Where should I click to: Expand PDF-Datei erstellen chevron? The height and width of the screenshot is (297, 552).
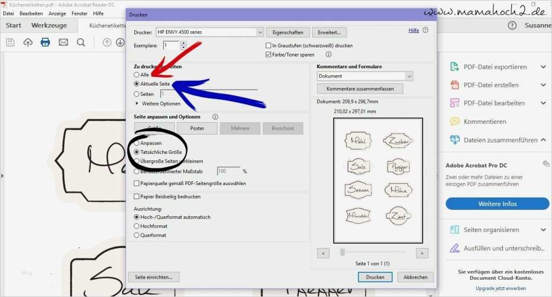pos(543,84)
